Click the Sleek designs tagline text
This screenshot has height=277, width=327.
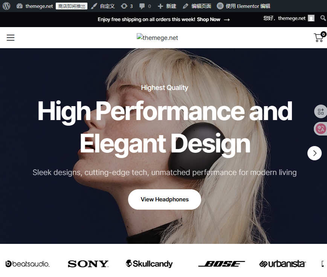[165, 172]
